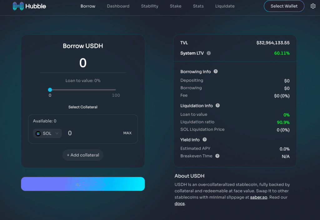Image resolution: width=320 pixels, height=220 pixels.
Task: Navigate to the Liquidate tab
Action: point(225,6)
